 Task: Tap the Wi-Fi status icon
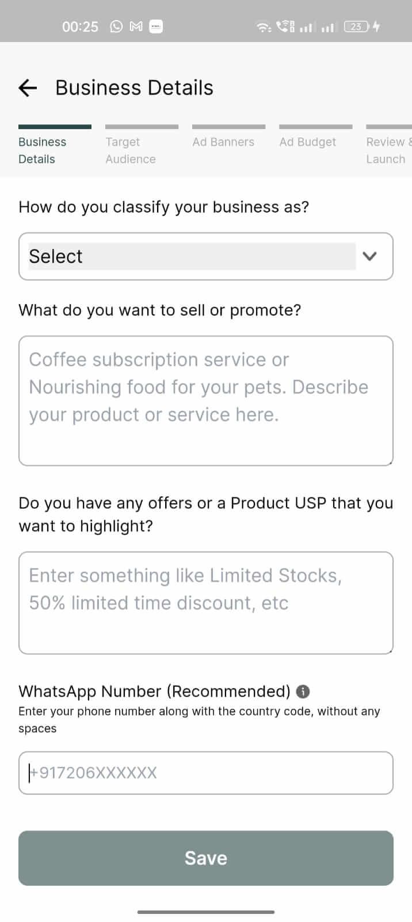264,27
